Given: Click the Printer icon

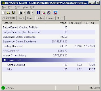Looking at the screenshot, I should [x=29, y=13].
